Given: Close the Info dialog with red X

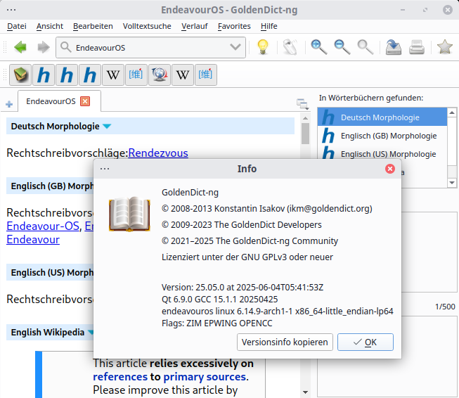Looking at the screenshot, I should click(x=390, y=169).
